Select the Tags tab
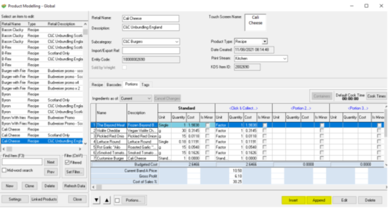The image size is (388, 208). tap(145, 85)
